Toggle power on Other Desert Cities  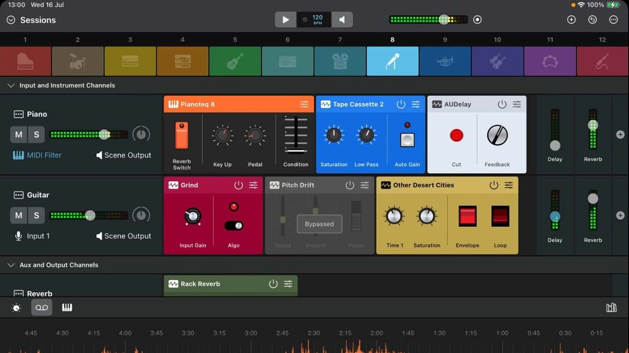point(494,185)
